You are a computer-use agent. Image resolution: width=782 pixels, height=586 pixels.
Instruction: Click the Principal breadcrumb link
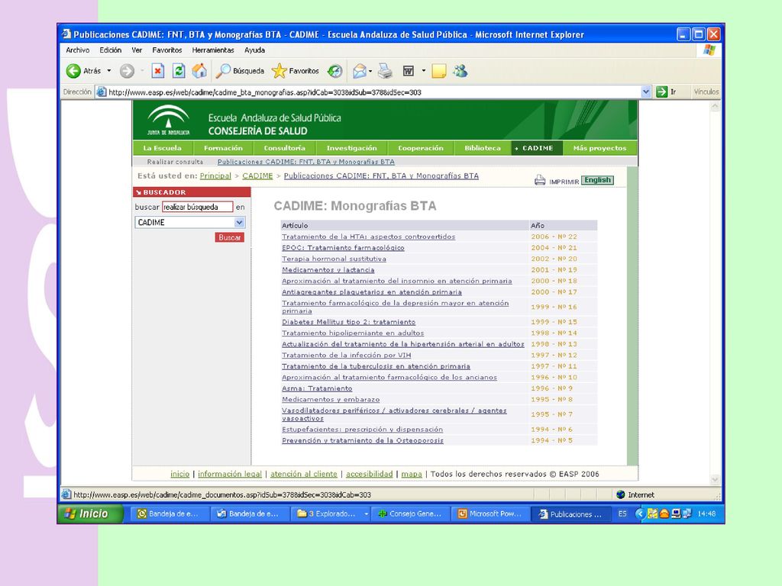[x=215, y=176]
